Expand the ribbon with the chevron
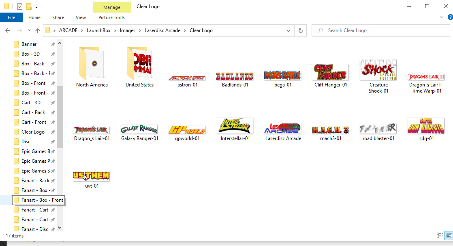Viewport: 453px width, 246px height. coord(441,17)
